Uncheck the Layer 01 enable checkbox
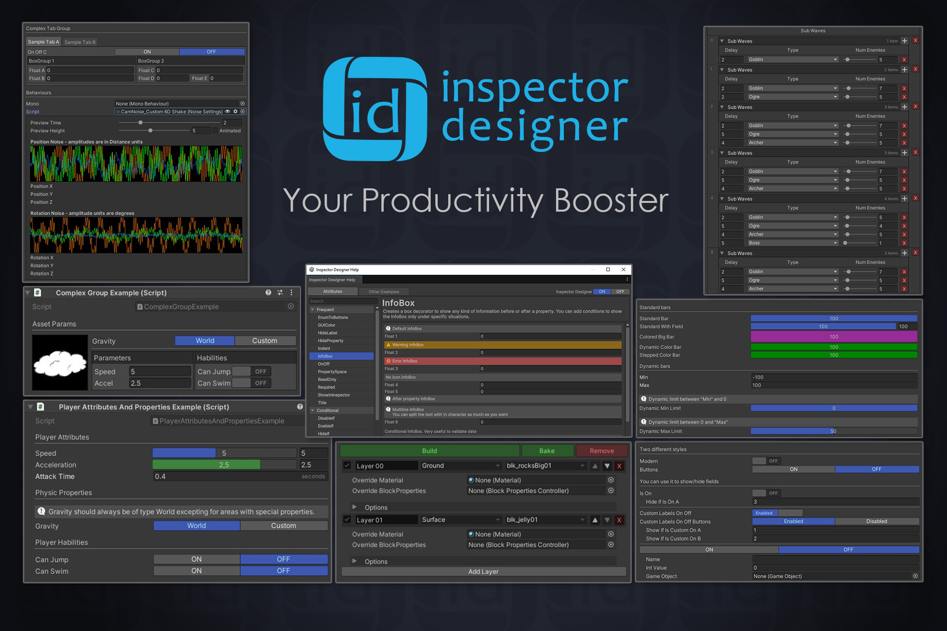This screenshot has height=631, width=947. point(347,520)
